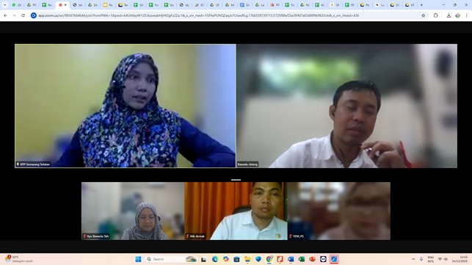The width and height of the screenshot is (472, 265).
Task: Select the Bawaslu Jateng video tile
Action: 346,106
